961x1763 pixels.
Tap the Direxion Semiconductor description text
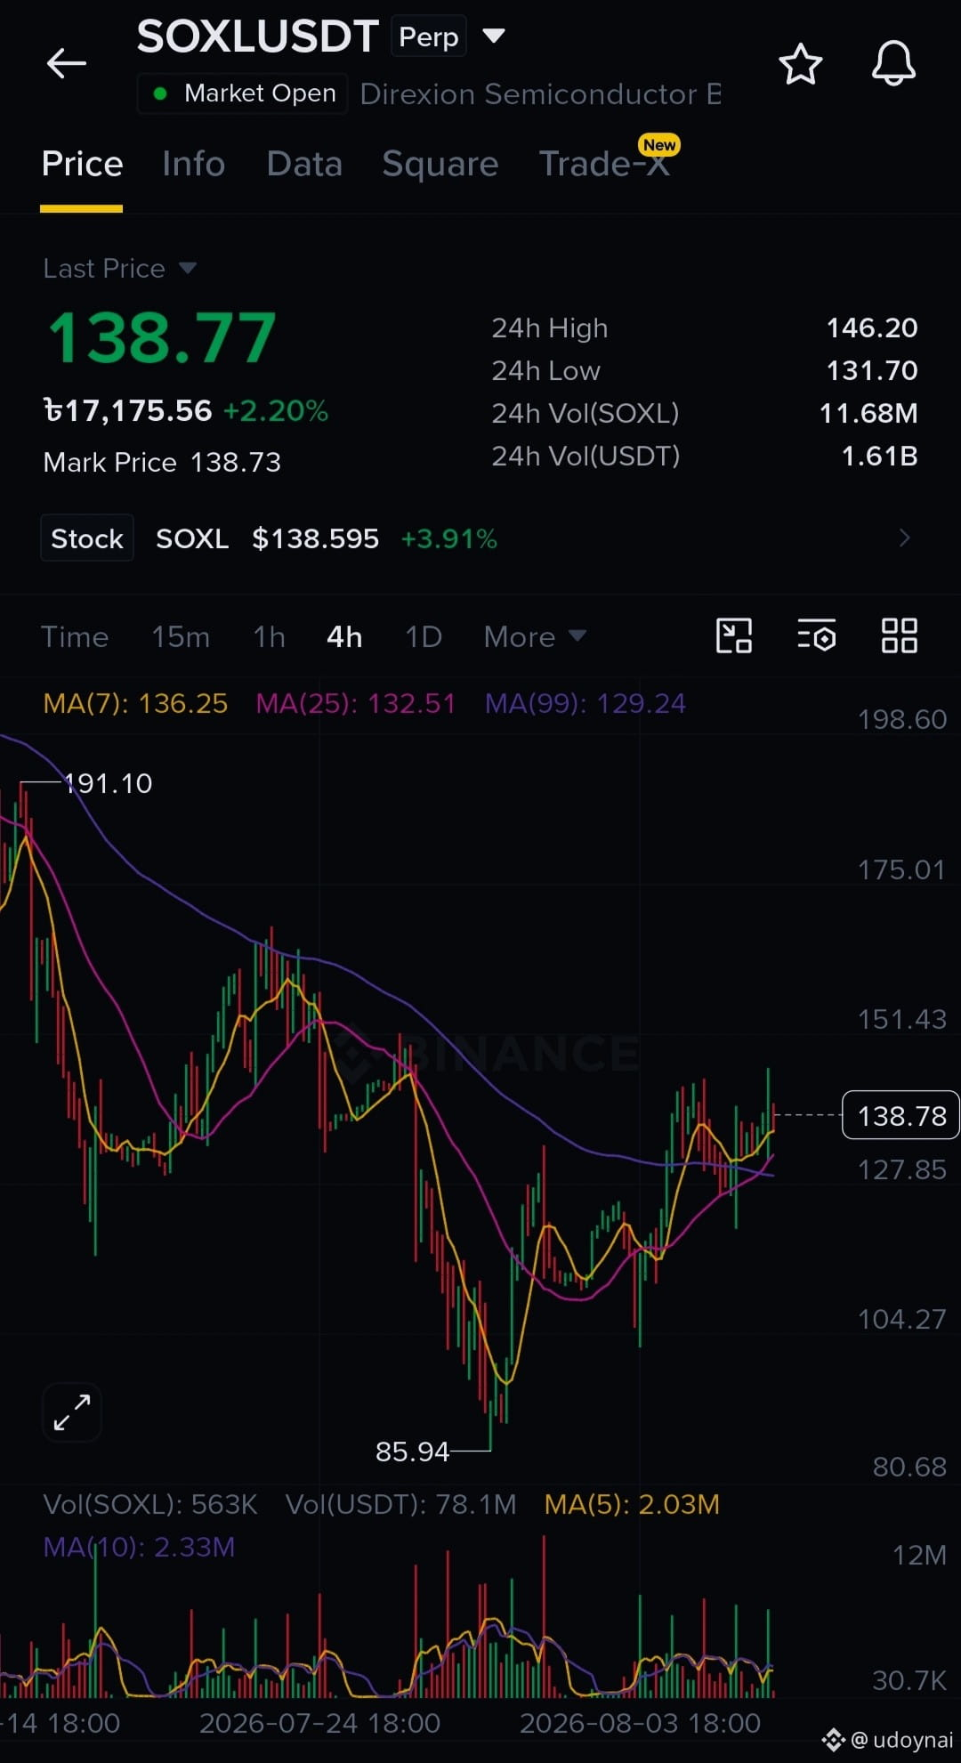point(541,93)
